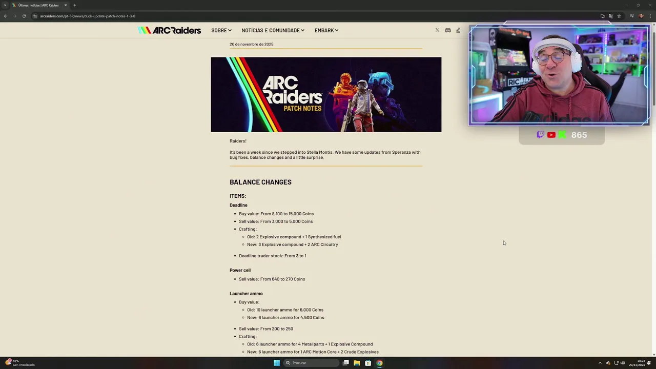Screen dimensions: 656x369
Task: Open the Discord social link icon
Action: coord(448,30)
